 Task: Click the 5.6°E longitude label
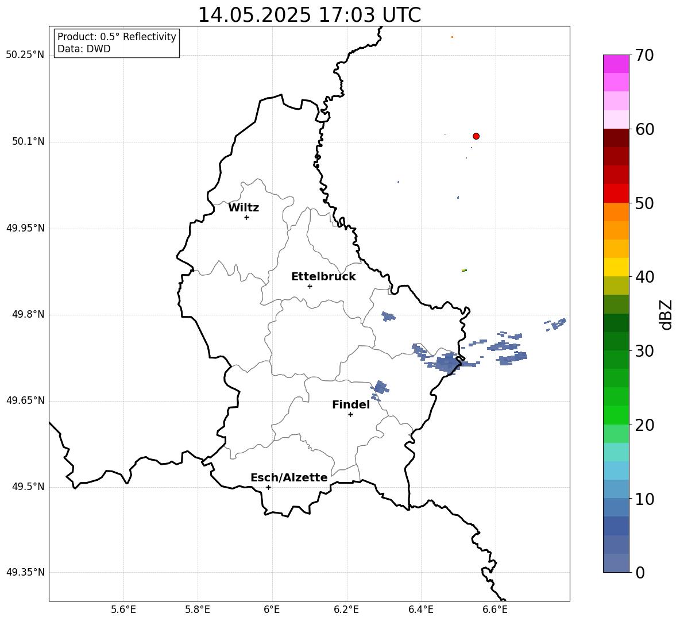coord(123,610)
